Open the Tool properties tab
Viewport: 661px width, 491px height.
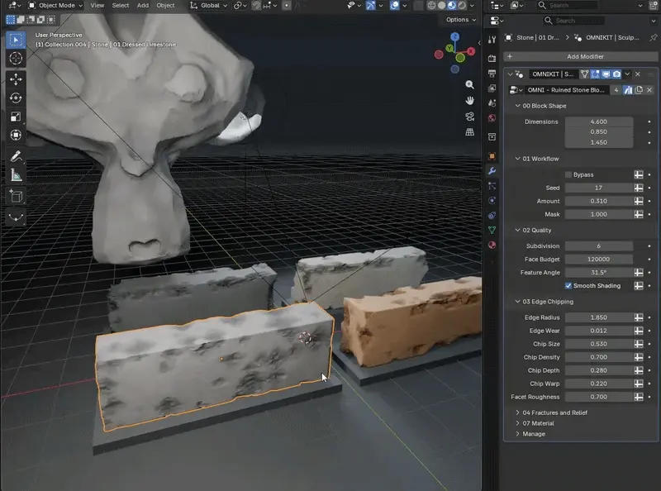tap(492, 40)
